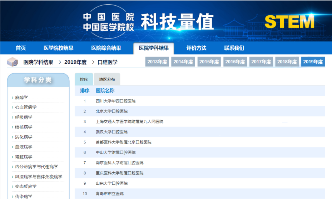Switch to the 地区分布 tab

(107, 79)
